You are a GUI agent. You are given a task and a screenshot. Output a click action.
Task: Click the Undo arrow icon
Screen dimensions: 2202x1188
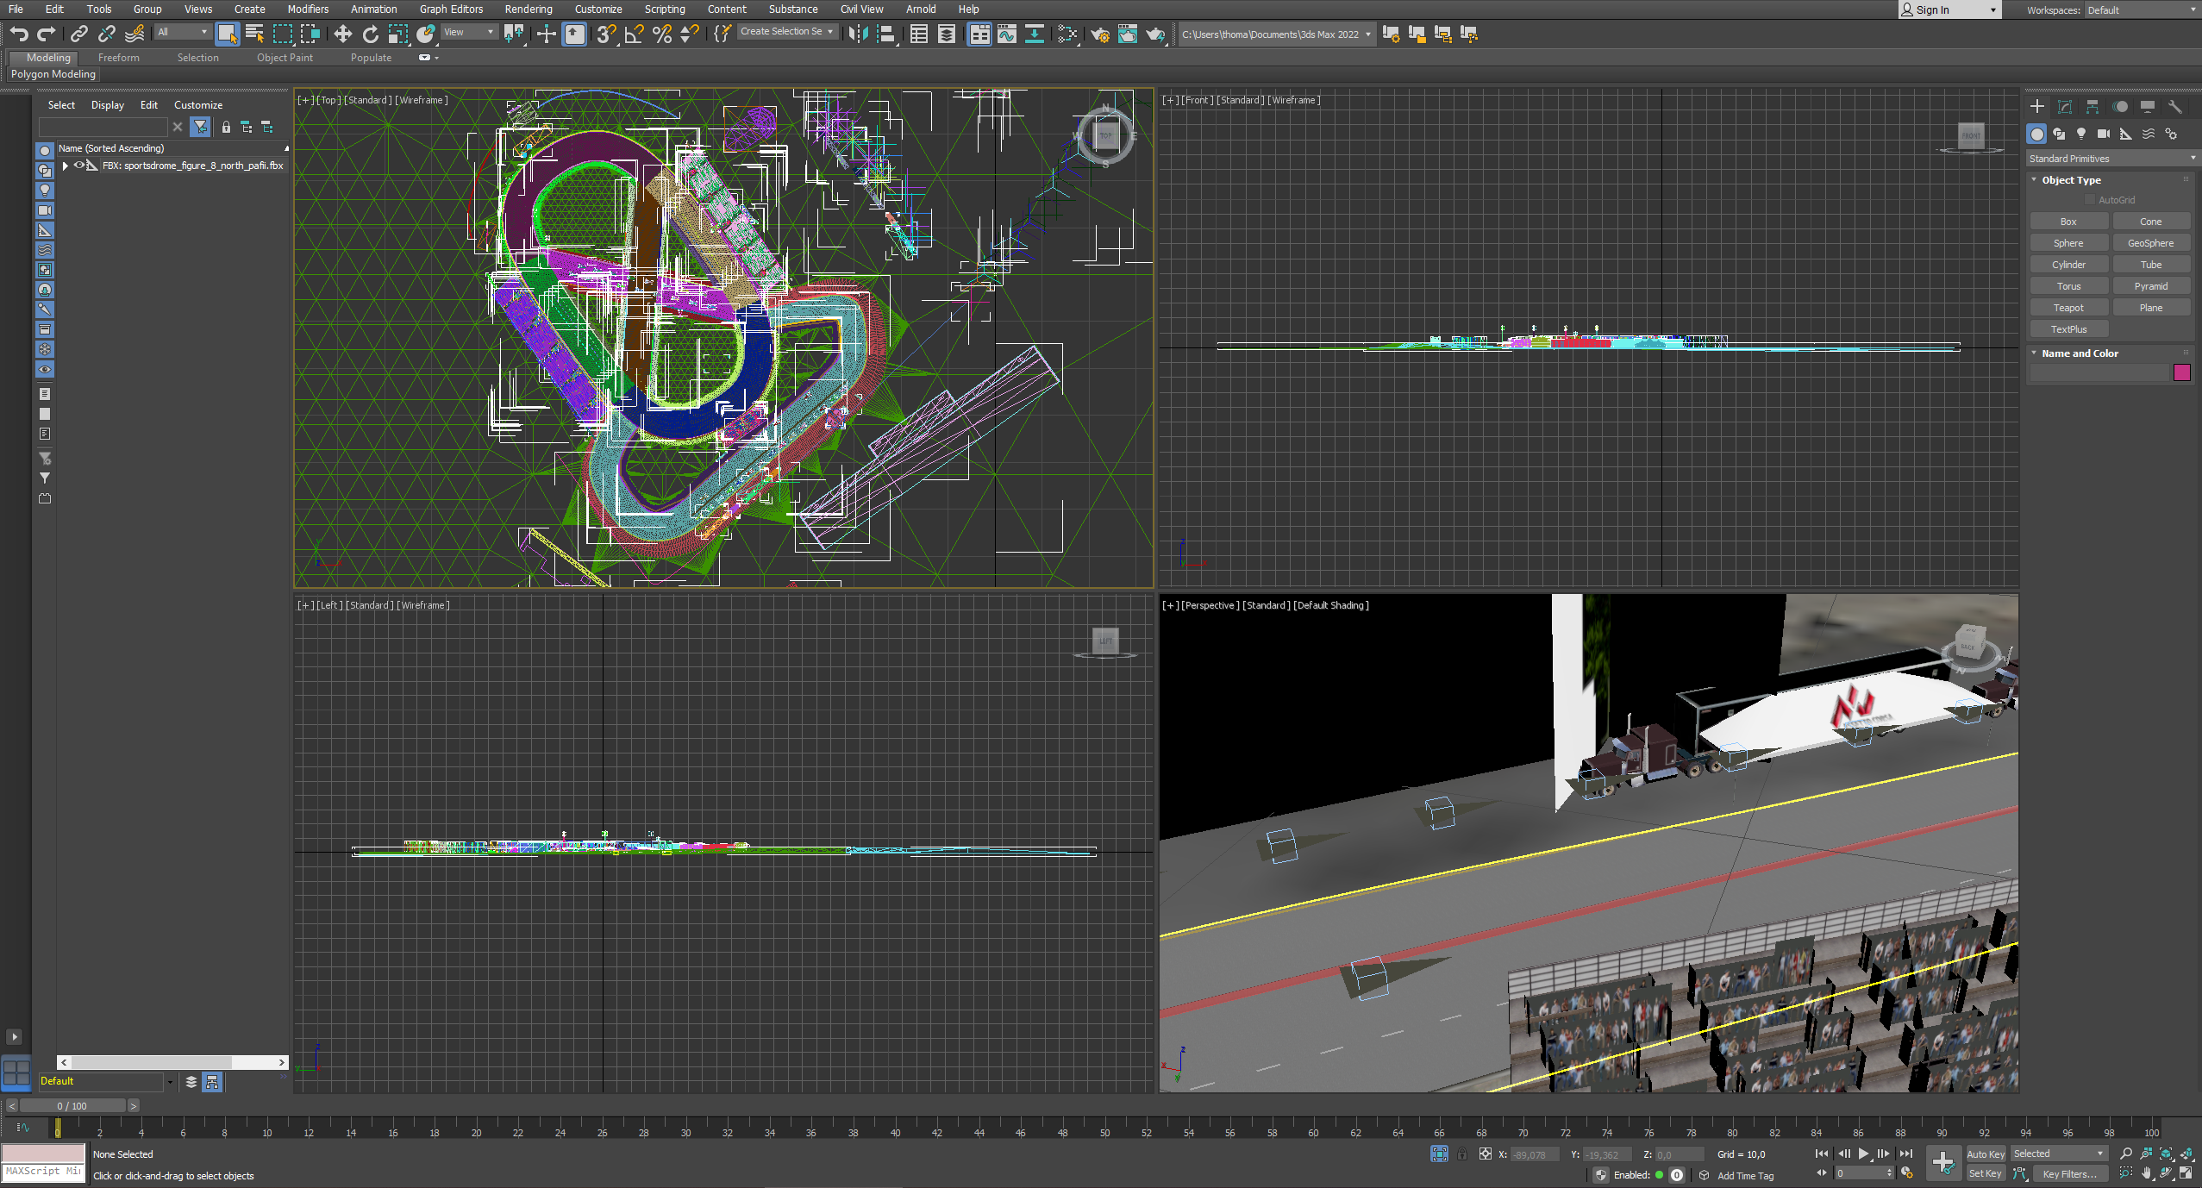point(19,34)
